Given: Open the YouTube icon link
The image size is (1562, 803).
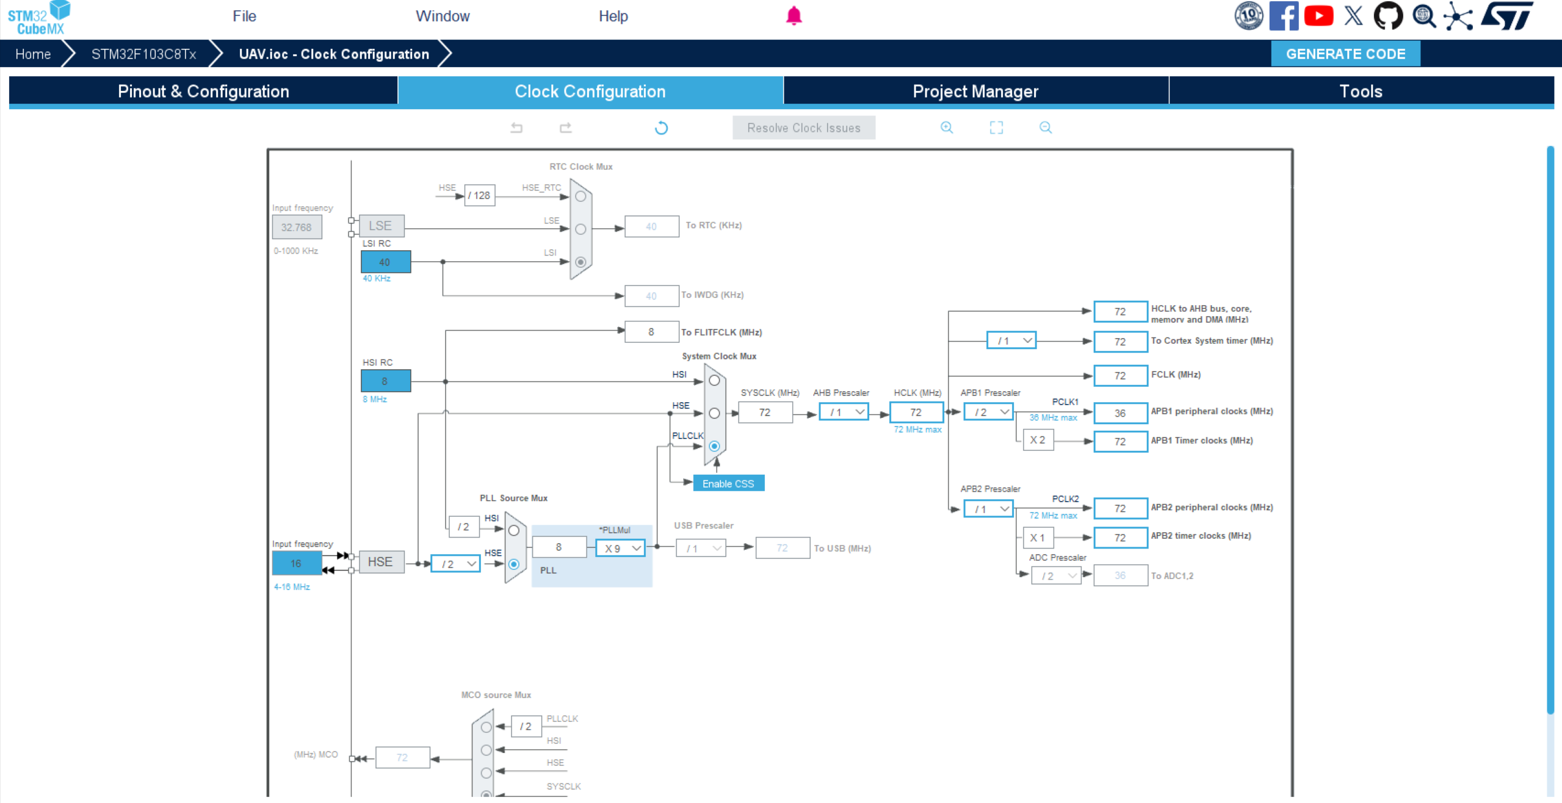Looking at the screenshot, I should (x=1318, y=16).
